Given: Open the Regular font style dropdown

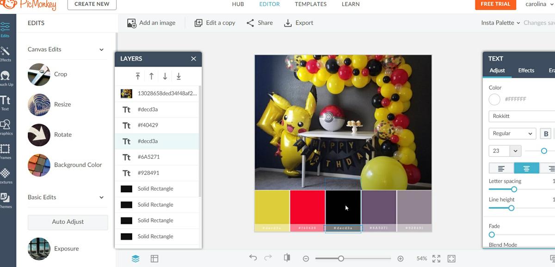Looking at the screenshot, I should point(512,134).
